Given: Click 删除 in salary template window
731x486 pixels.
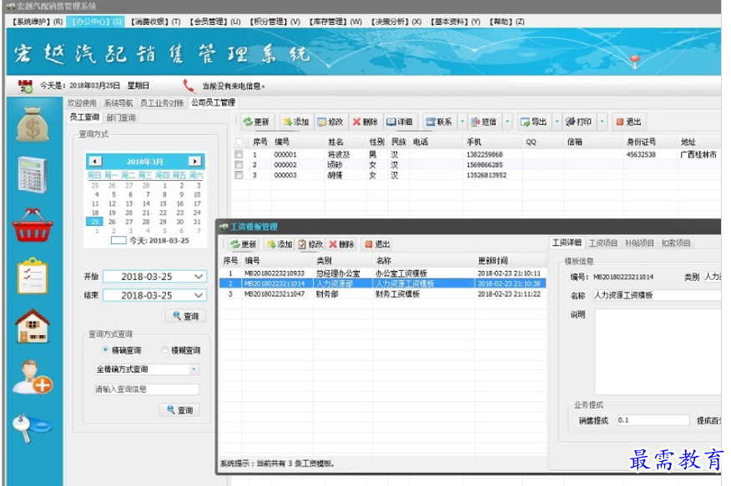Looking at the screenshot, I should tap(341, 244).
